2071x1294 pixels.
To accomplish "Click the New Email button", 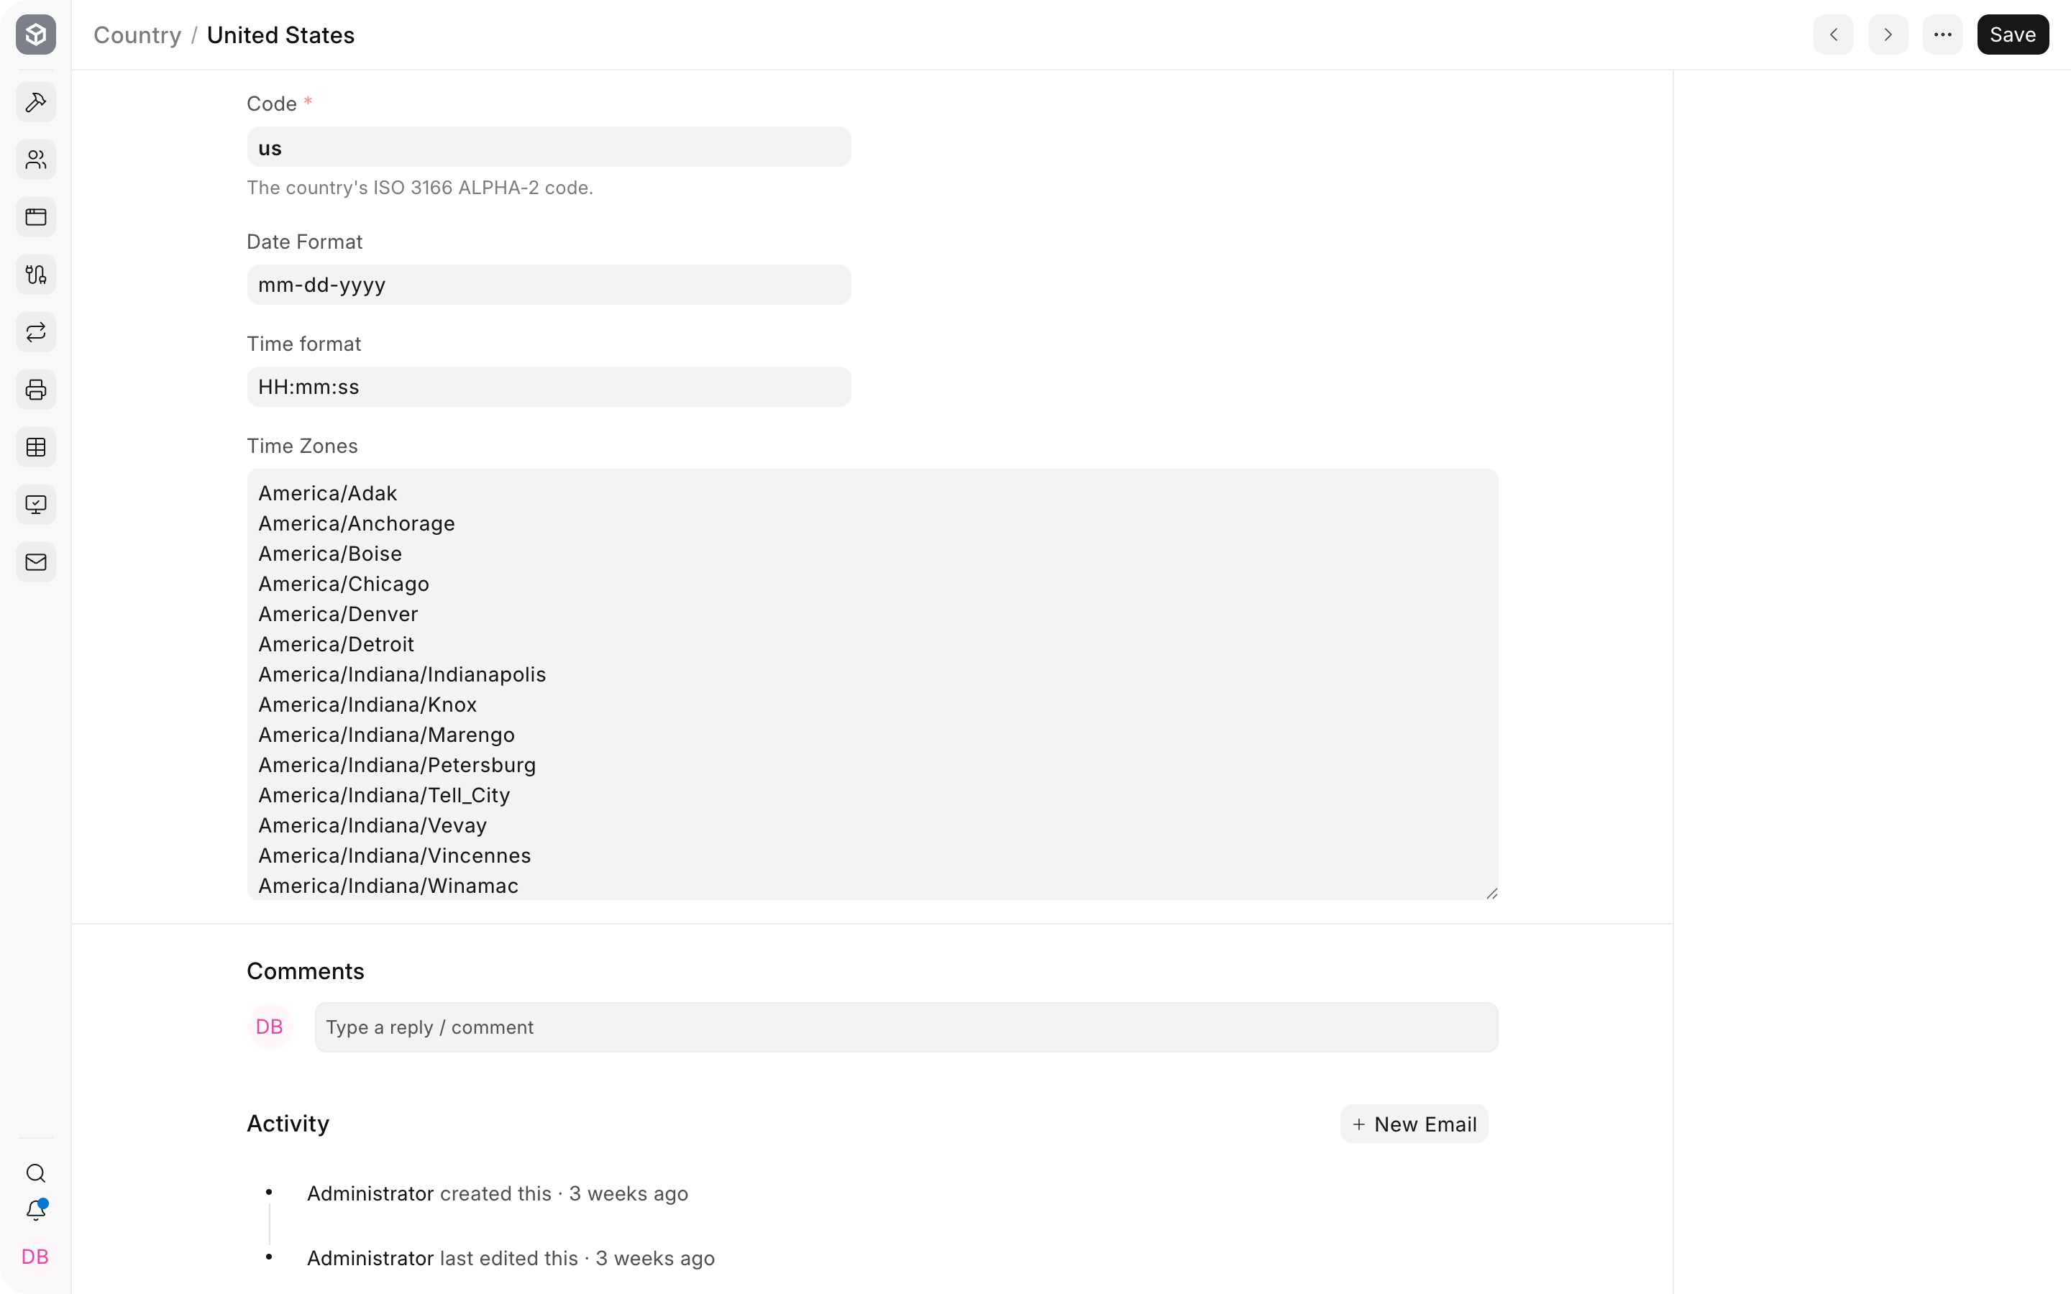I will [1414, 1124].
